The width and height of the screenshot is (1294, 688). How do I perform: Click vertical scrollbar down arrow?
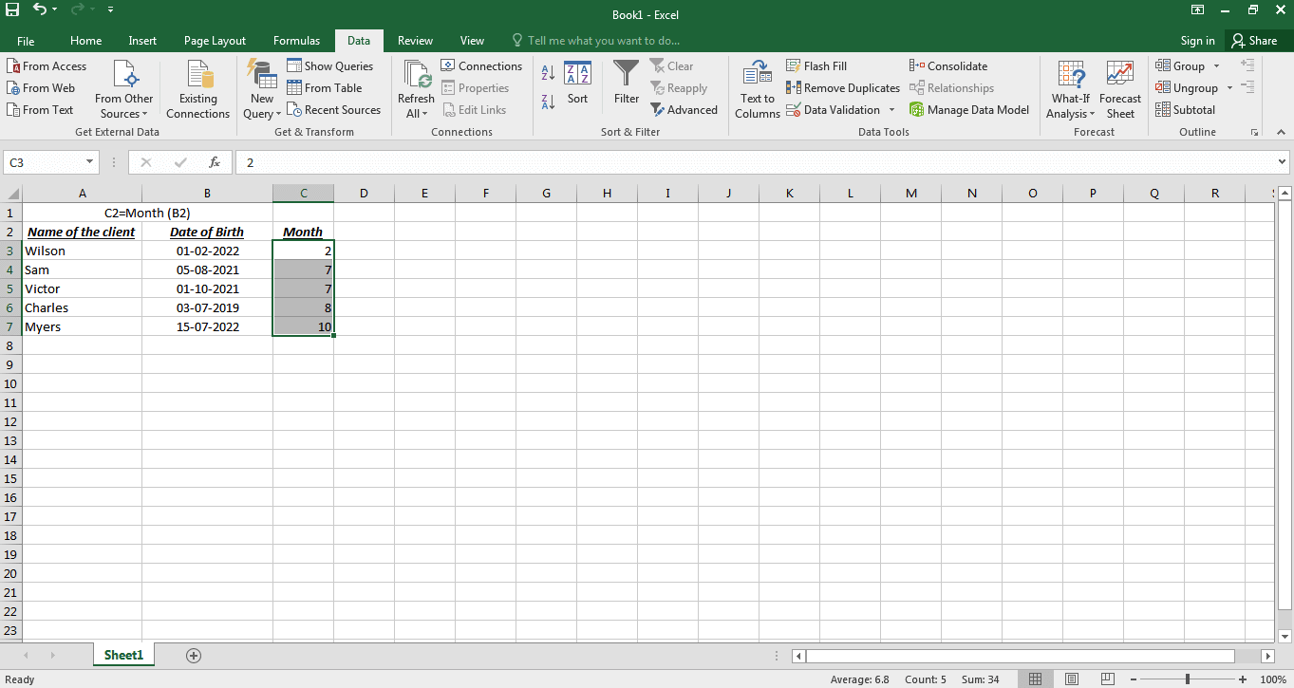(1285, 637)
